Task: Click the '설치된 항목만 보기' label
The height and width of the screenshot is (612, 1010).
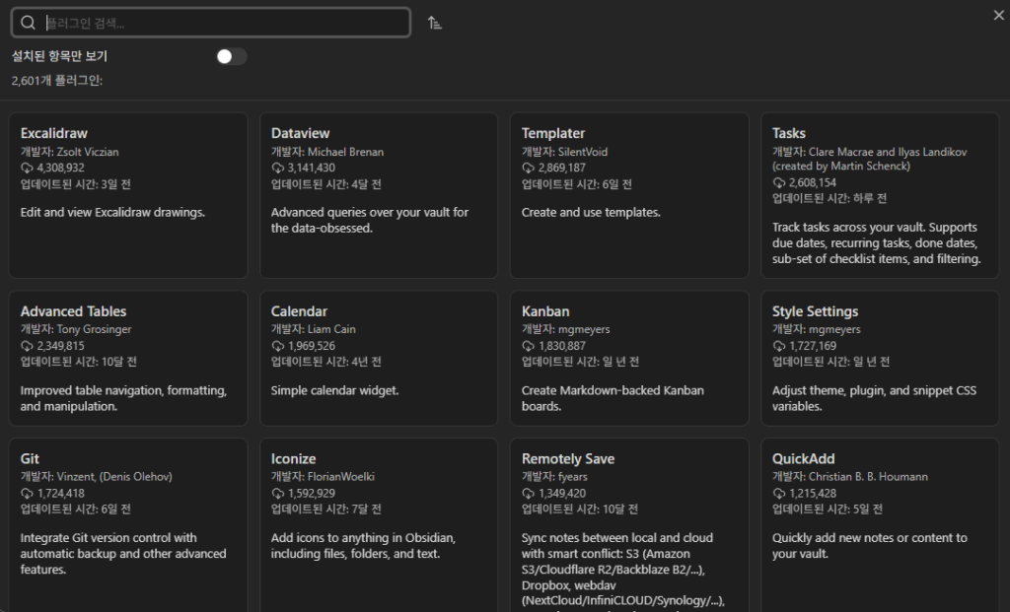Action: pyautogui.click(x=59, y=56)
